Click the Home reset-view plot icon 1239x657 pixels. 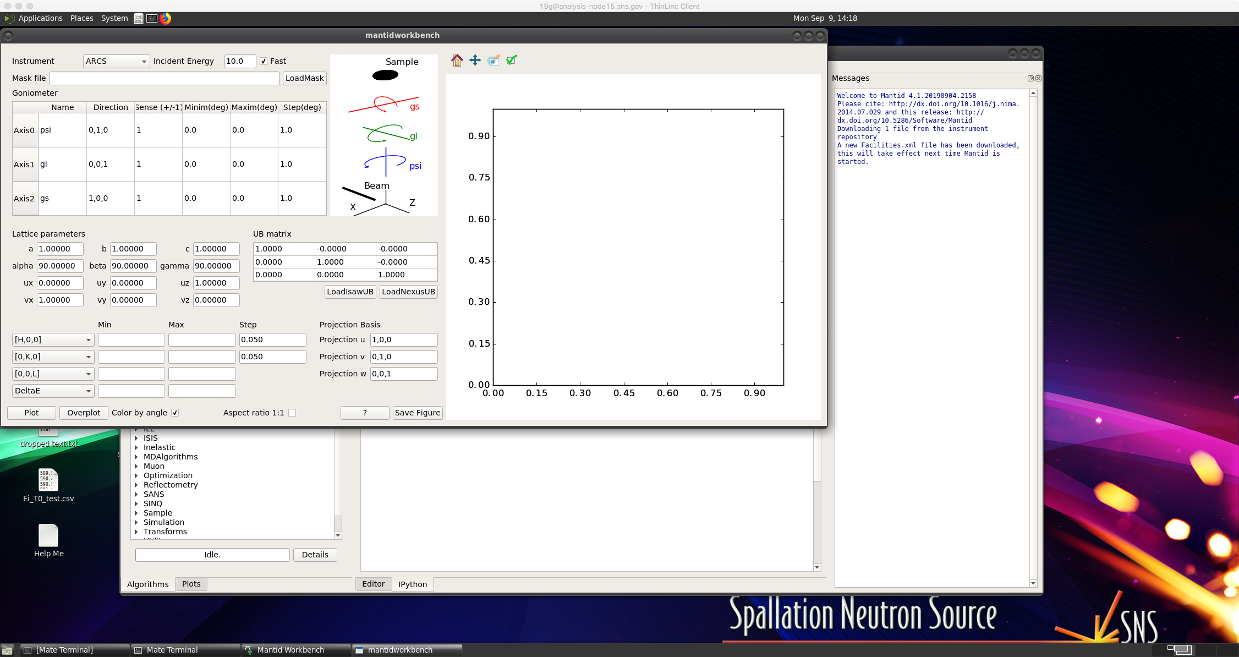457,61
